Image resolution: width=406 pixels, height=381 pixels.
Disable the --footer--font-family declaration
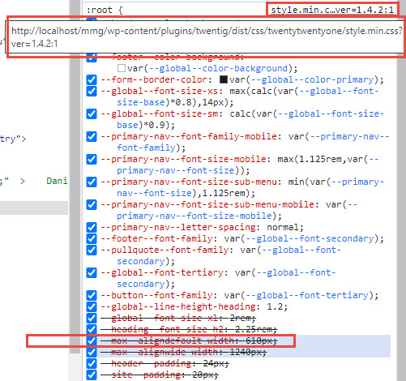click(x=92, y=238)
